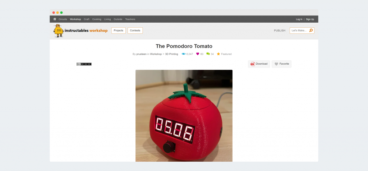Open the Teachers section
Viewport: 368px width, 171px height.
point(130,19)
